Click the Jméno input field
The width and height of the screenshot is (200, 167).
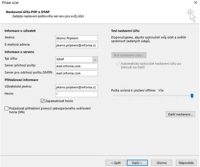pos(77,38)
